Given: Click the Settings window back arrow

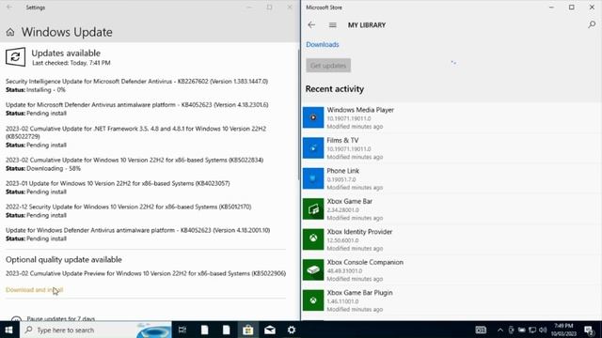Looking at the screenshot, I should (9, 8).
